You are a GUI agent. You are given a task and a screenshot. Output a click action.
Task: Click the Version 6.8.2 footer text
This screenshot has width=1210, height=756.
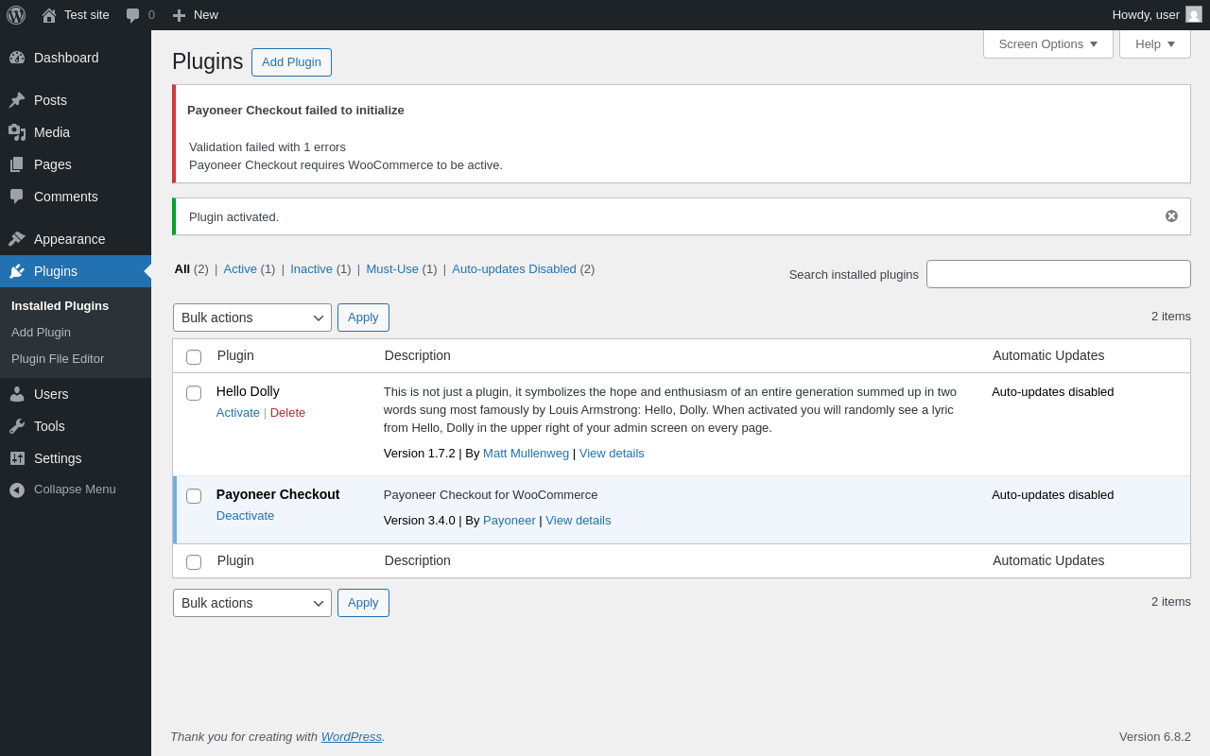click(x=1155, y=736)
